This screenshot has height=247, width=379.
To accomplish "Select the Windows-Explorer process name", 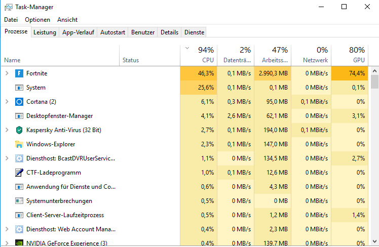I will 51,144.
